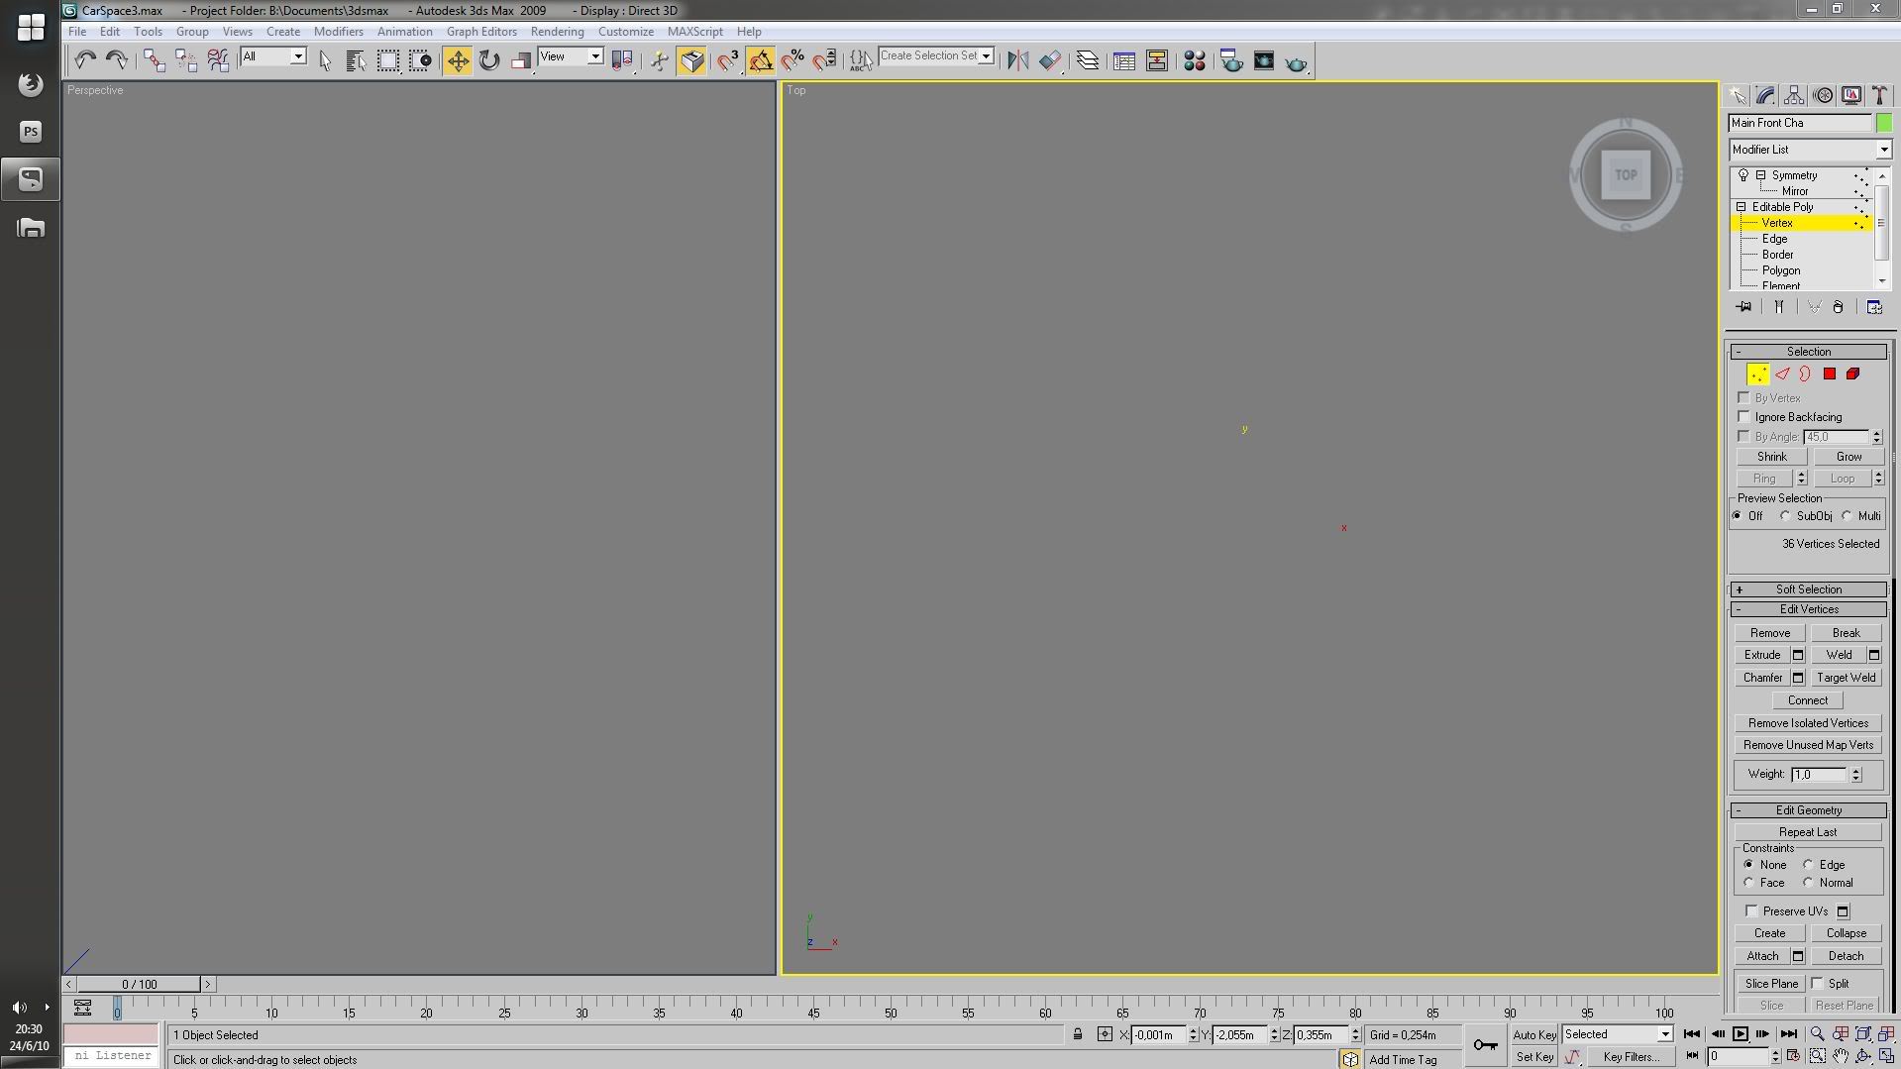The width and height of the screenshot is (1901, 1069).
Task: Click the Quick Render teapot icon
Action: 1297,62
